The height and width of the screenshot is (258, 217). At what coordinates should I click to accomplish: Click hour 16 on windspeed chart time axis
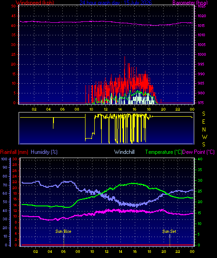click(x=134, y=109)
